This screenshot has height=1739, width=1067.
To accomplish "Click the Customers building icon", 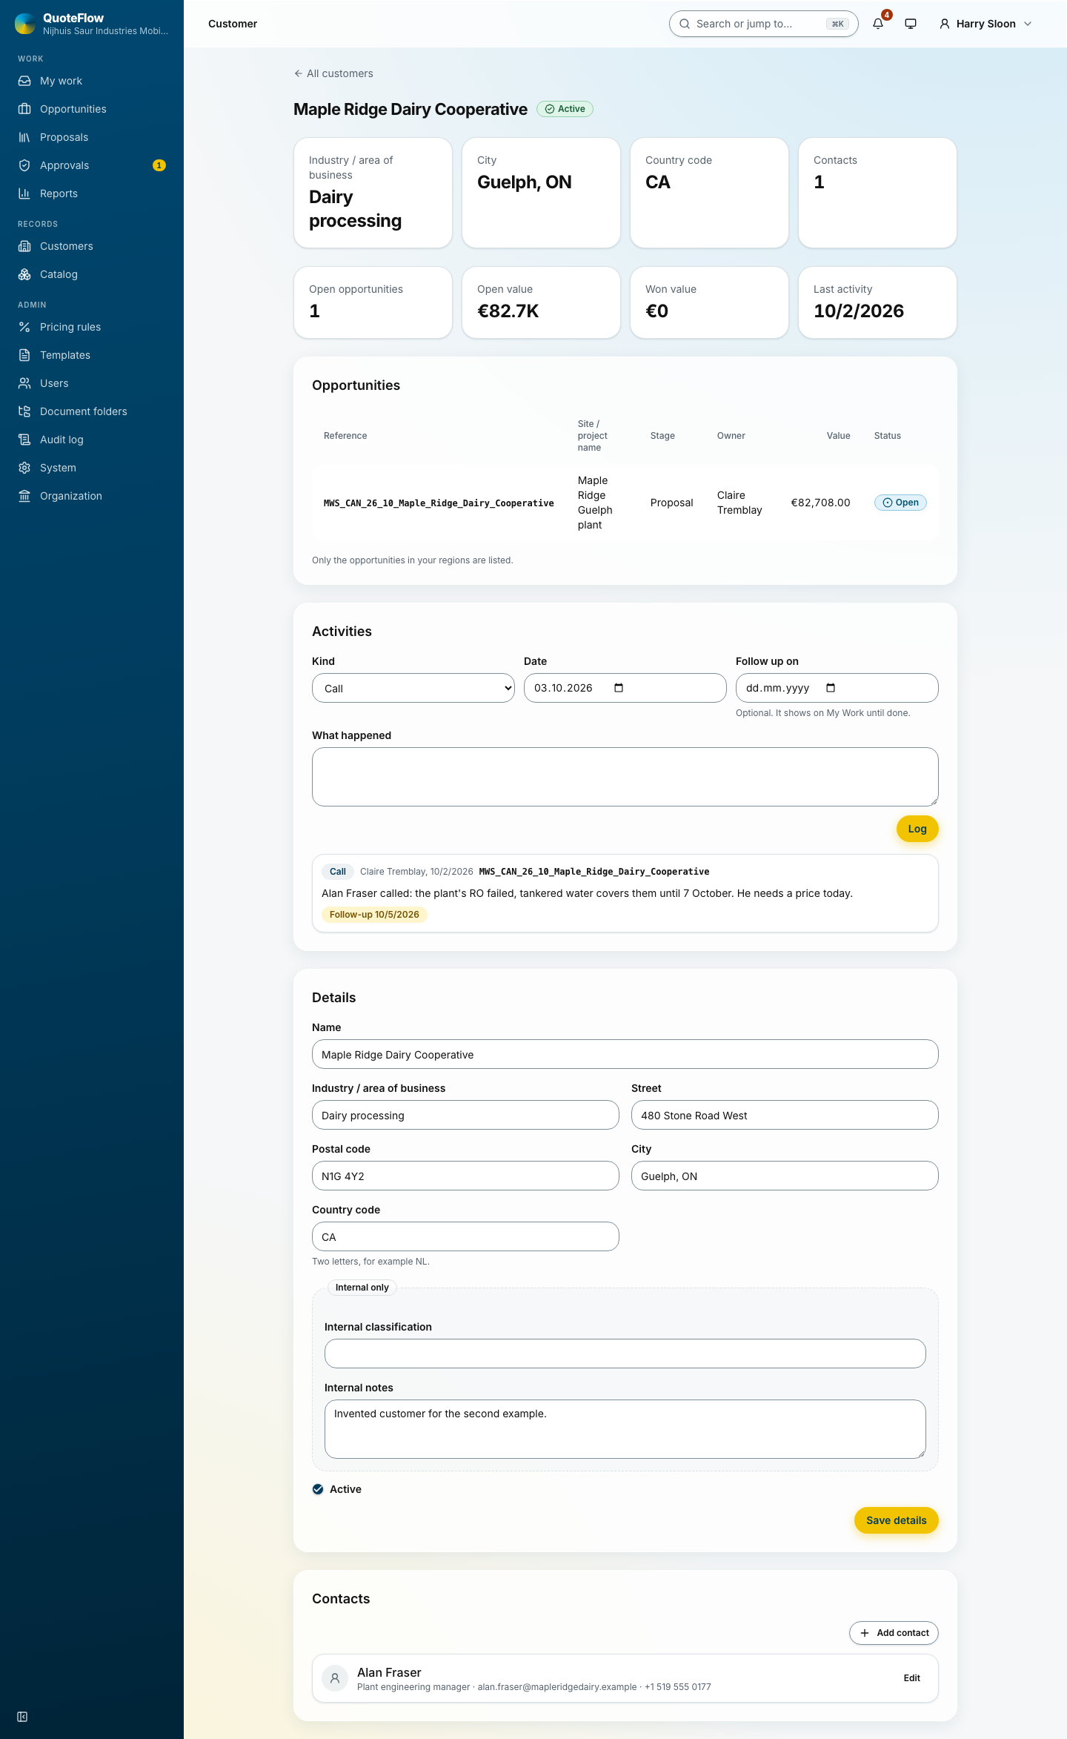I will click(x=24, y=246).
